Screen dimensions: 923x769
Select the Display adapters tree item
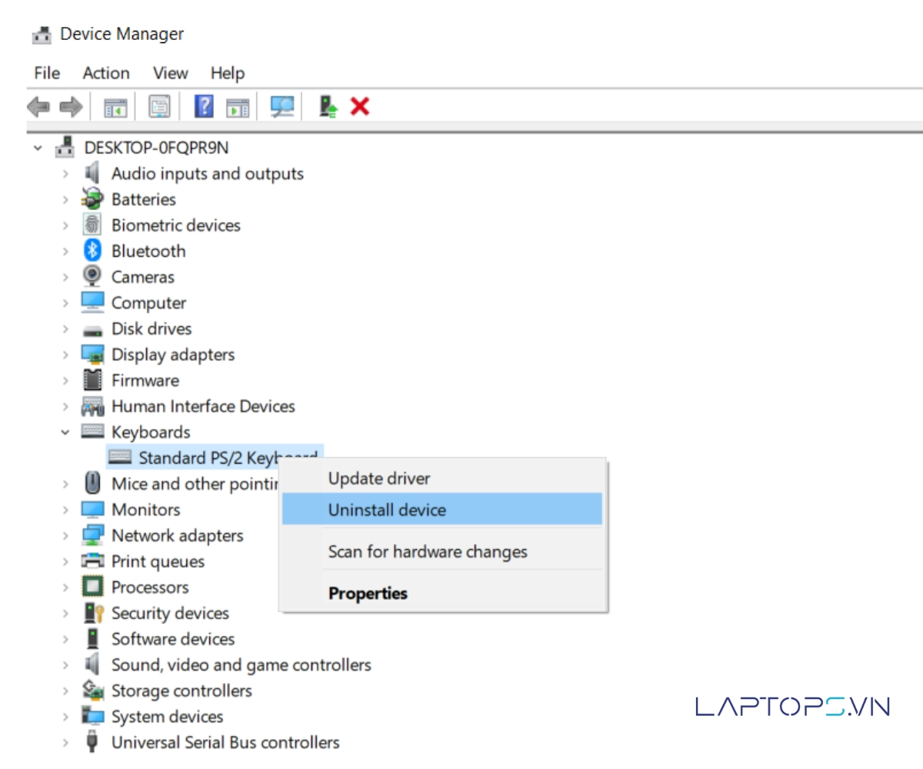pyautogui.click(x=172, y=355)
